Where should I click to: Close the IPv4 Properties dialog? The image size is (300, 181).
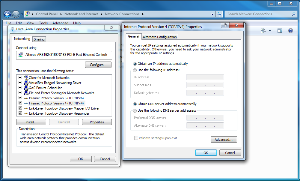236,25
